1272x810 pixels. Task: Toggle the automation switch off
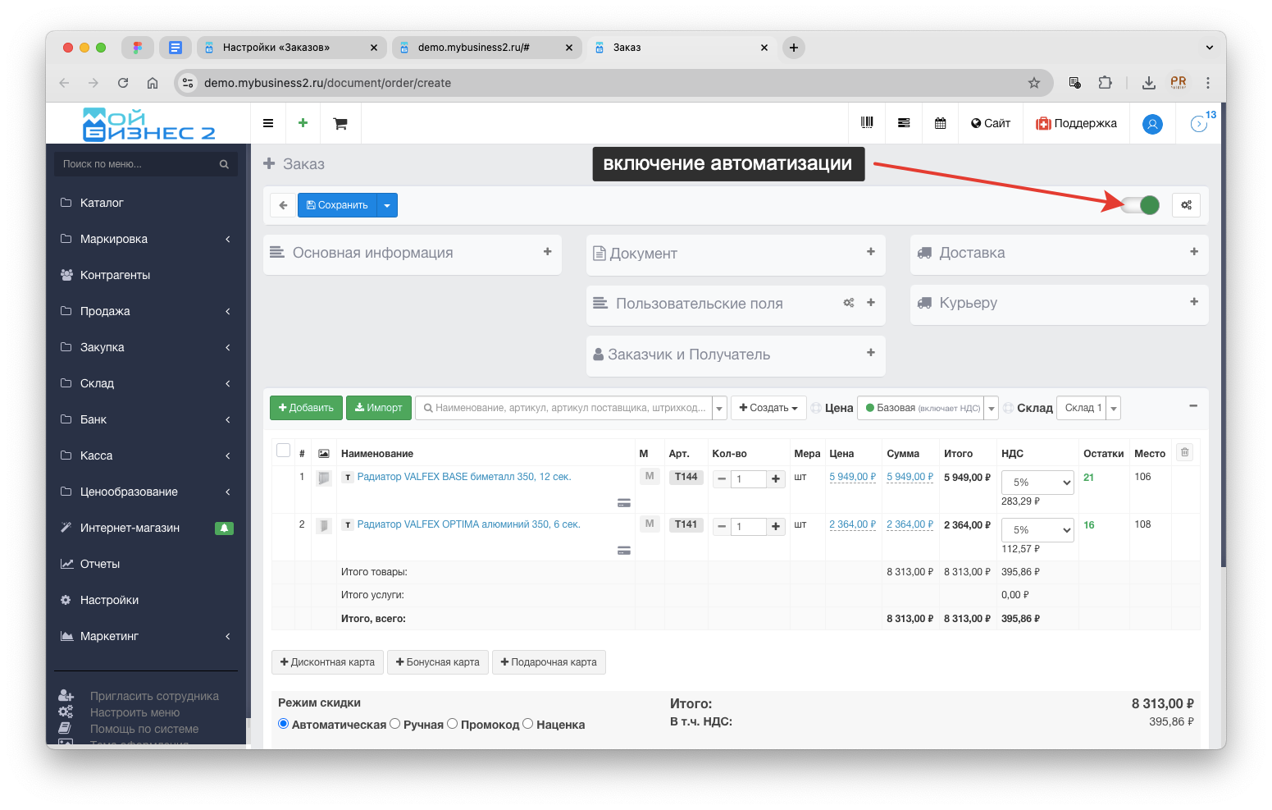1140,205
